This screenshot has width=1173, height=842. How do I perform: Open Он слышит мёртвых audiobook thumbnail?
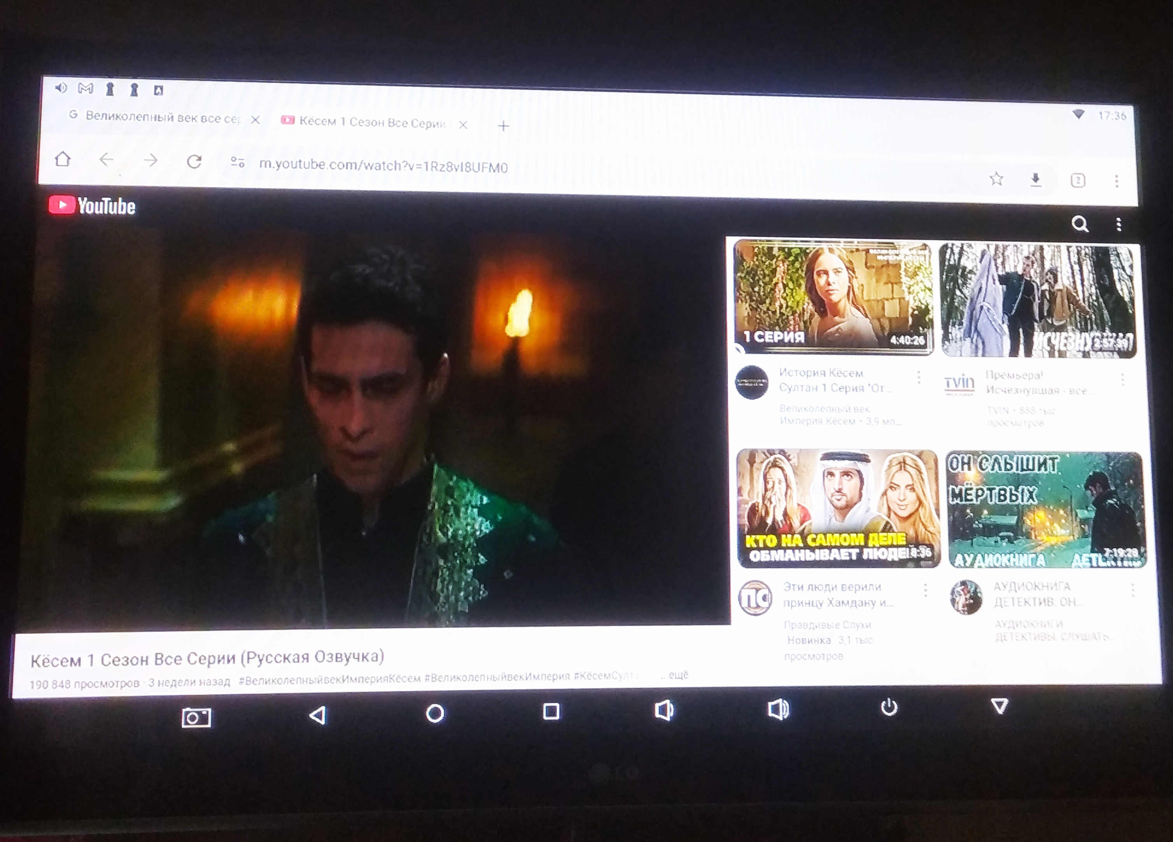click(1046, 510)
